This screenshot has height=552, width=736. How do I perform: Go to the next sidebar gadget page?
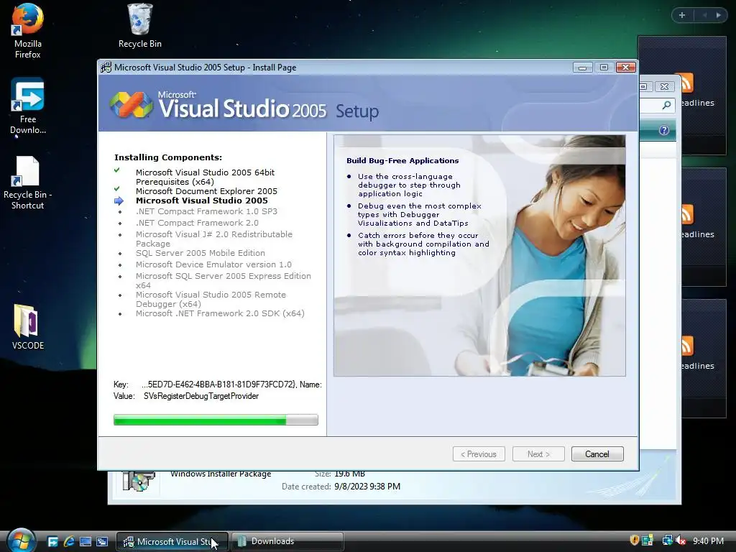pos(718,15)
